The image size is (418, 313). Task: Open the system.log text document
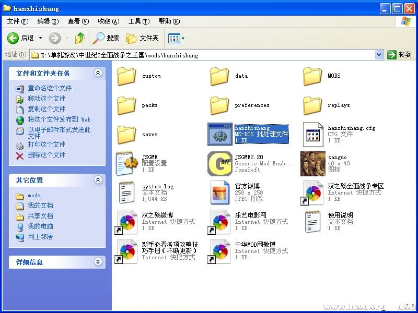[x=126, y=192]
